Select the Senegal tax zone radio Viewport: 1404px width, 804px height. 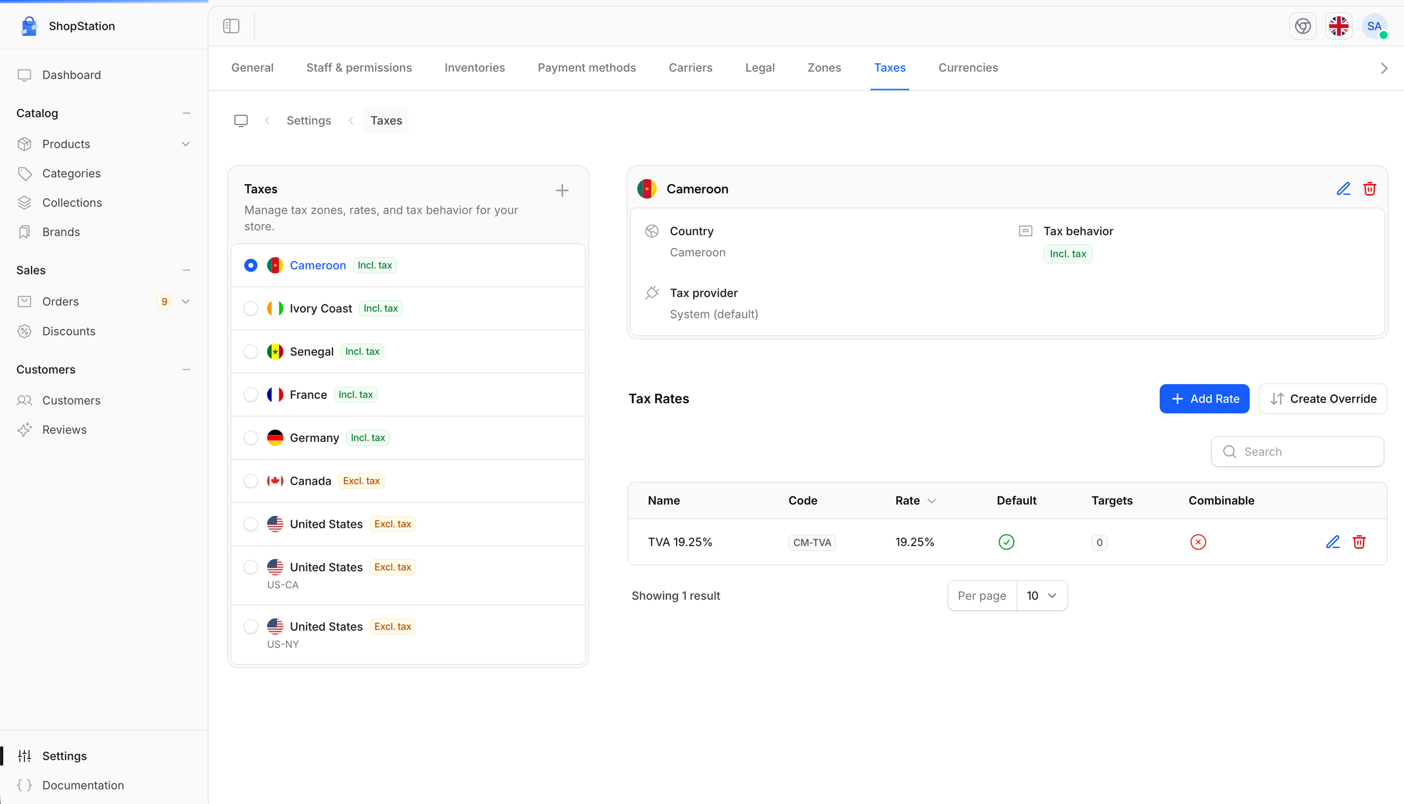click(250, 351)
